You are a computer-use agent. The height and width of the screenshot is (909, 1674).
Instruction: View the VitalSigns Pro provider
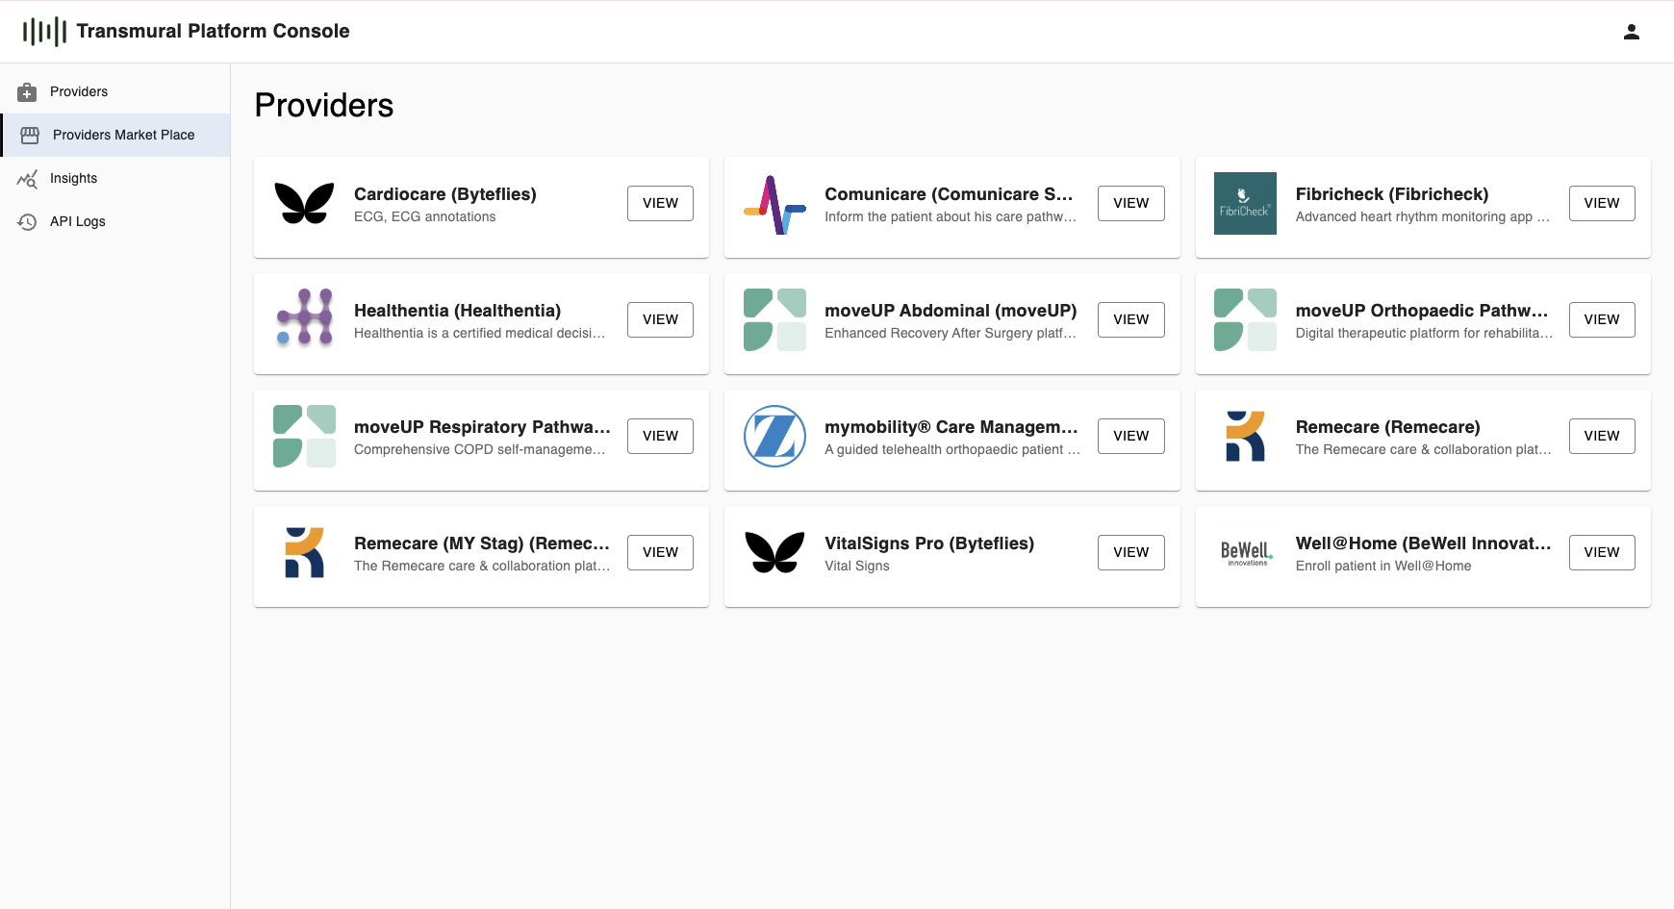1130,552
